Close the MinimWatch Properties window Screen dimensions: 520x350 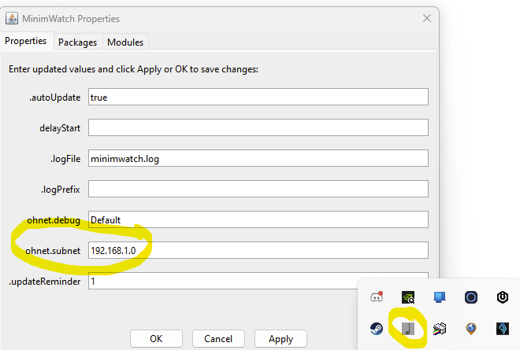click(x=427, y=19)
